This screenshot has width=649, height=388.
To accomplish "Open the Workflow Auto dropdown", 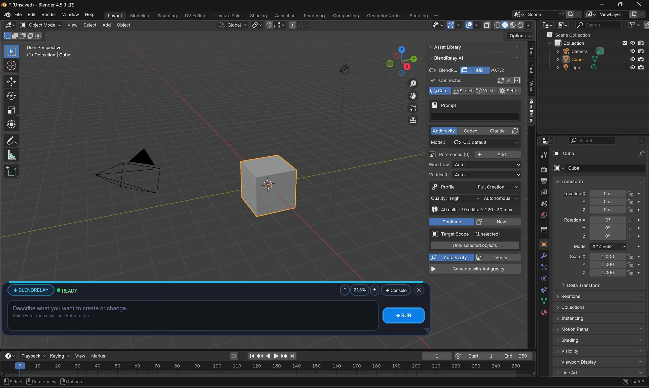I will point(486,165).
